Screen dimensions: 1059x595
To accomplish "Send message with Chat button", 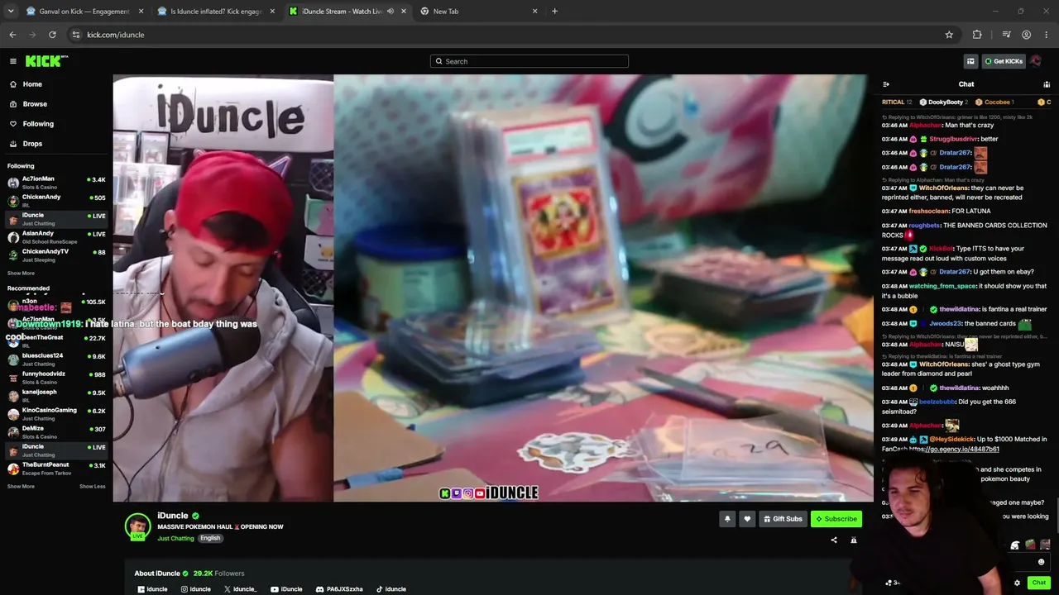I will click(x=1039, y=583).
